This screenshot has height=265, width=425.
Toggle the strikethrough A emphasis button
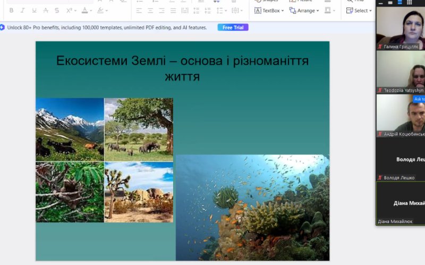46,11
